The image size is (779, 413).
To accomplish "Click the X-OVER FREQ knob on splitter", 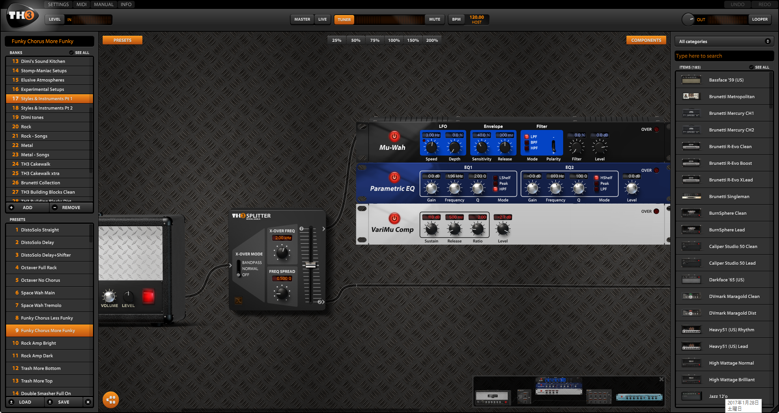I will click(x=282, y=253).
